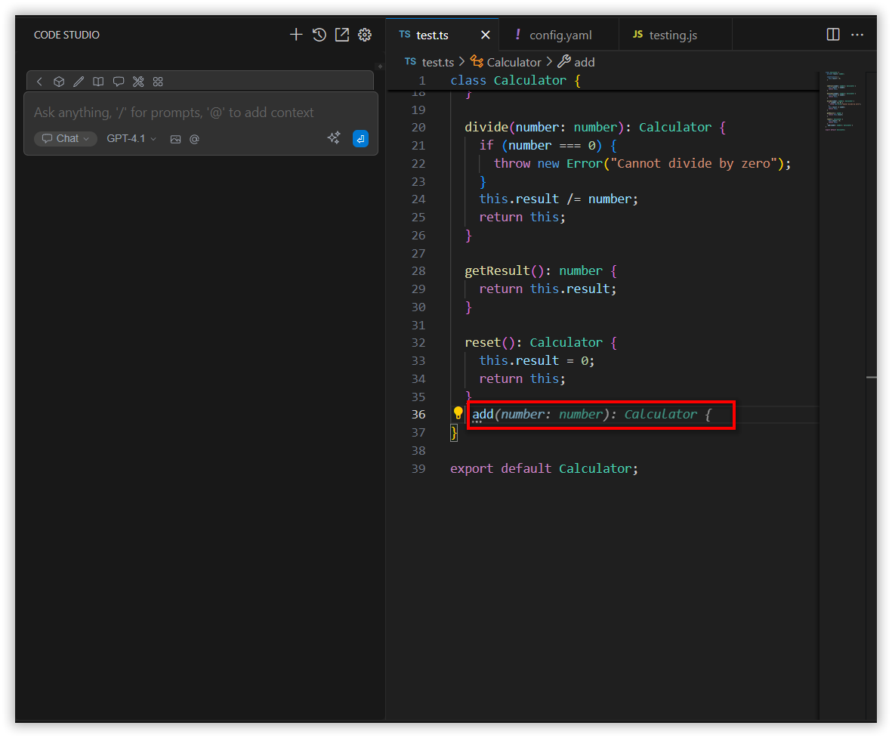Click the speech bubble icon in chat toolbar

pyautogui.click(x=119, y=82)
